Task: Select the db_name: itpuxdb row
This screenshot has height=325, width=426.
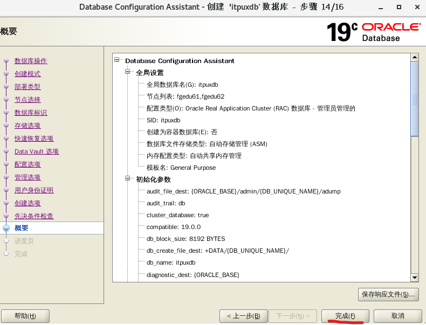Action: click(171, 263)
